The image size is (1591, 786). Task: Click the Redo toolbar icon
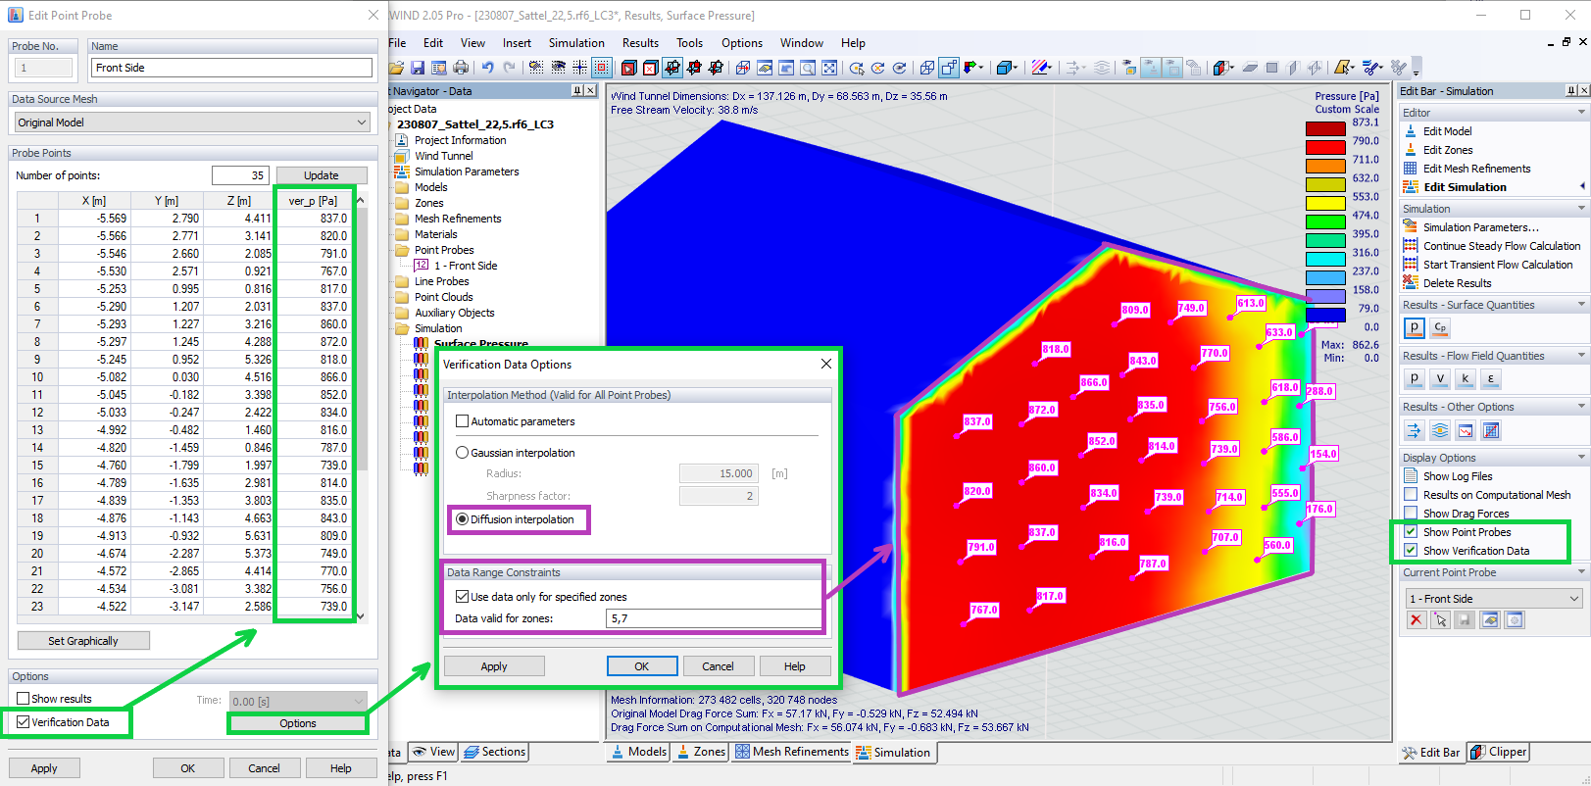click(x=509, y=68)
